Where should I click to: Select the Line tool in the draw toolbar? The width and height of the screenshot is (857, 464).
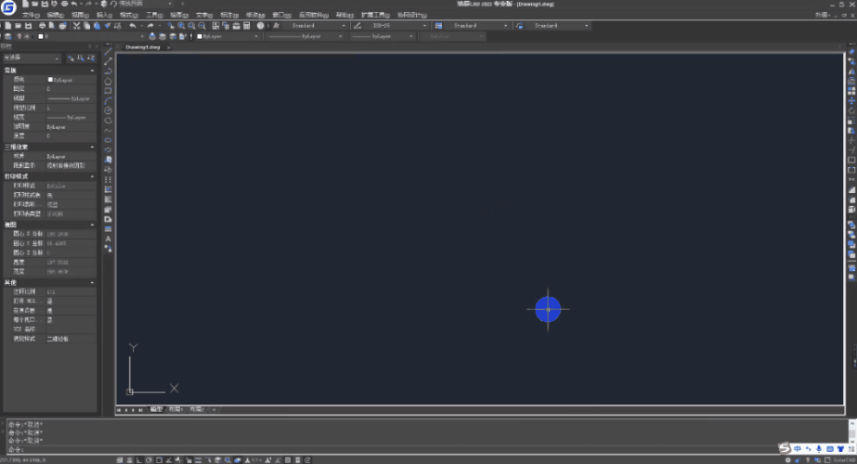coord(108,51)
